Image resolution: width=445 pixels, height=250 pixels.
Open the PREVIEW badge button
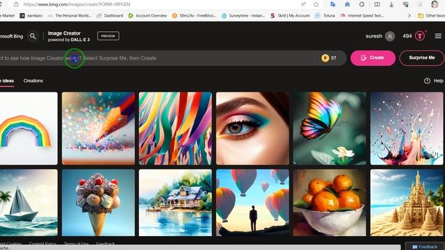tap(108, 36)
